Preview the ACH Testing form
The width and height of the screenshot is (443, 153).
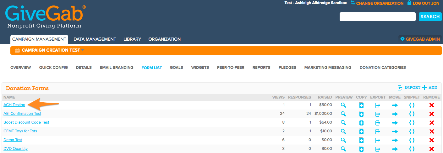343,105
